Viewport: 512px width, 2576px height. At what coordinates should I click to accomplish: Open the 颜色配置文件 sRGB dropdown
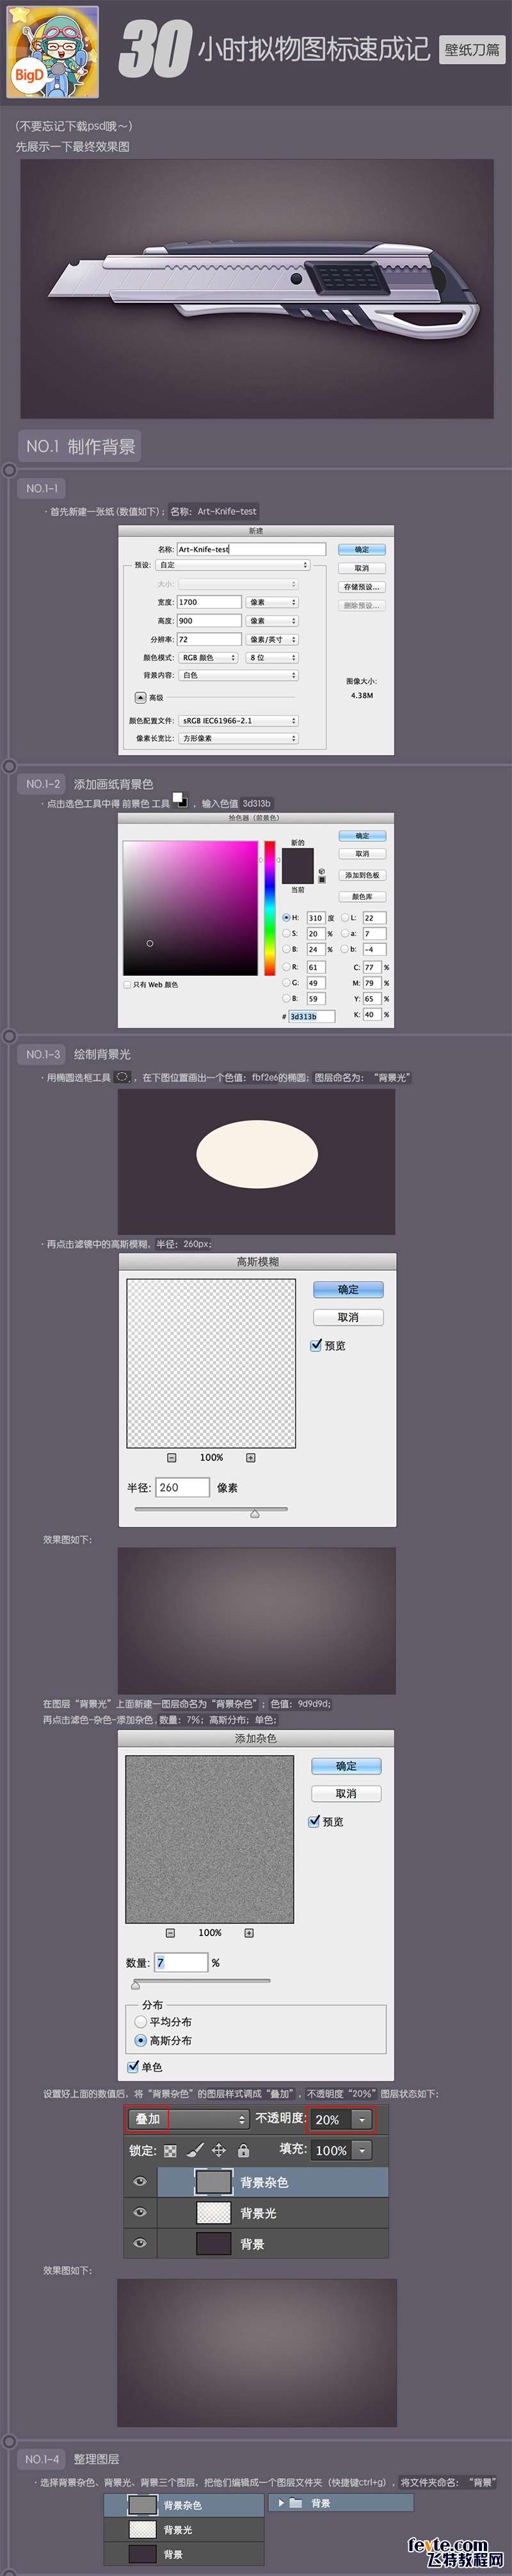click(x=239, y=720)
